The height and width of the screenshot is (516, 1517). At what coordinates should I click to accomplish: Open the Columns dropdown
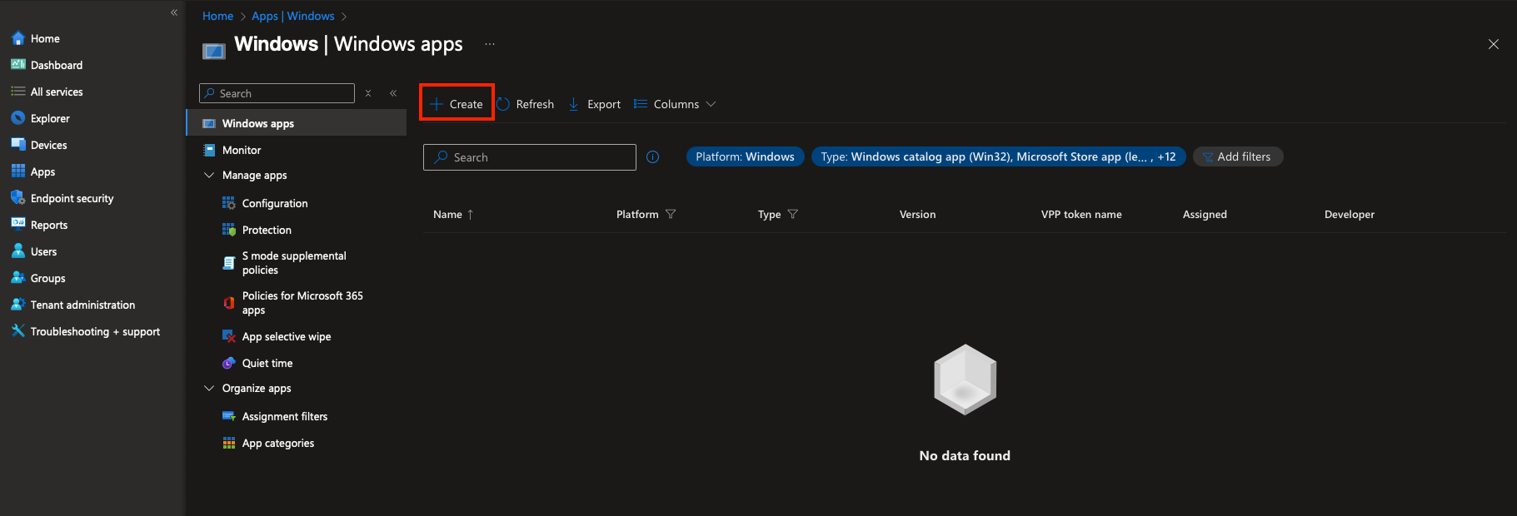675,104
